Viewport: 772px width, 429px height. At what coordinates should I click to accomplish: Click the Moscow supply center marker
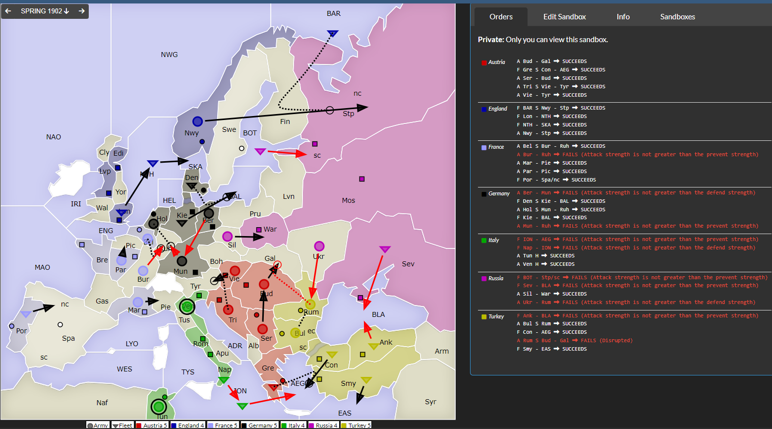click(x=362, y=179)
